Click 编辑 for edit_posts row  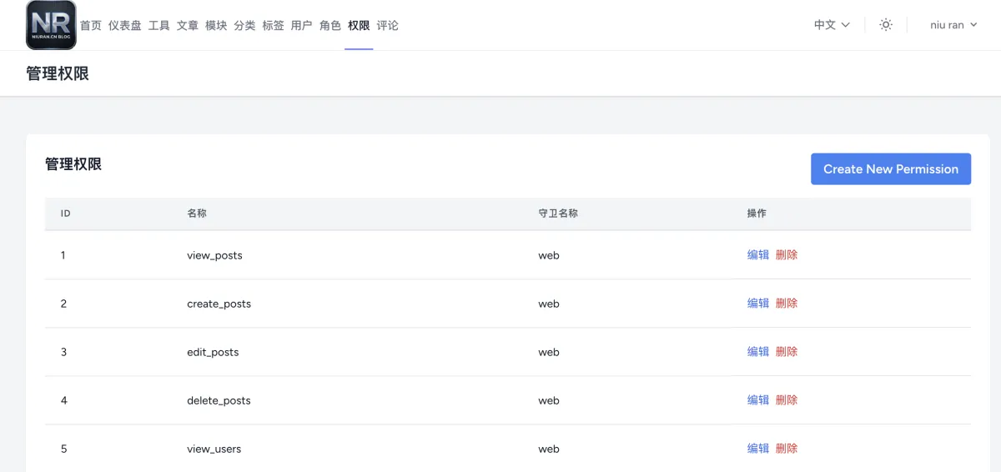pos(758,352)
